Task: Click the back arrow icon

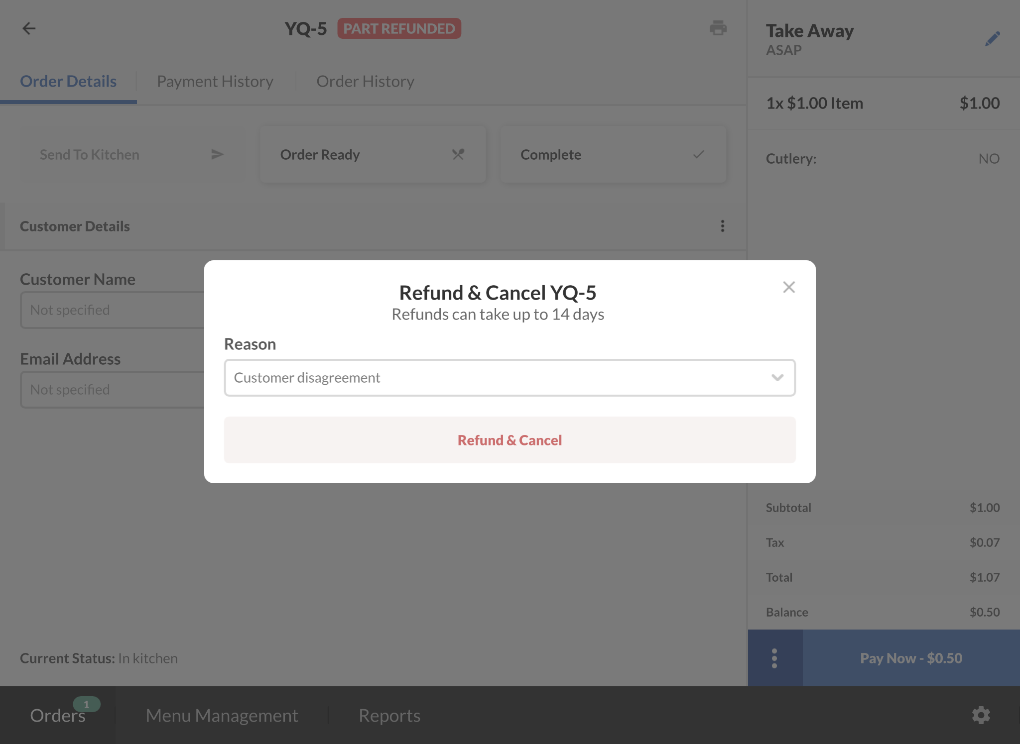Action: pyautogui.click(x=29, y=28)
